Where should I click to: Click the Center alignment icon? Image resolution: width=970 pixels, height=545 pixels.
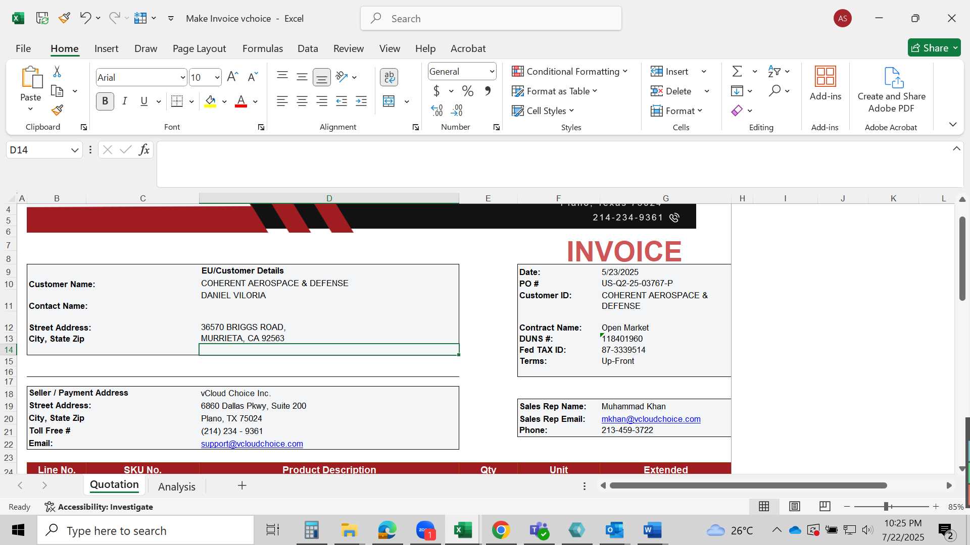(302, 101)
